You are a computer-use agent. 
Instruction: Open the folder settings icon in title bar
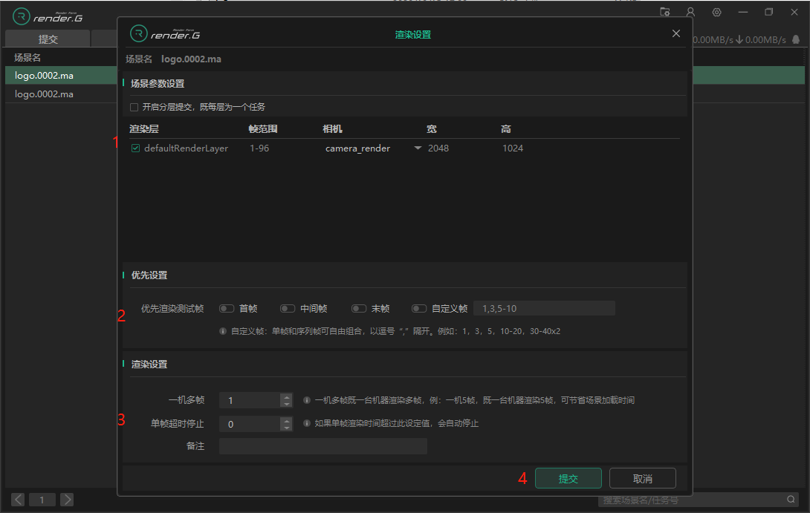[x=664, y=12]
